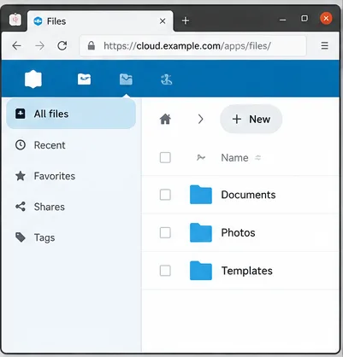Select the Documents folder checkbox

(165, 195)
